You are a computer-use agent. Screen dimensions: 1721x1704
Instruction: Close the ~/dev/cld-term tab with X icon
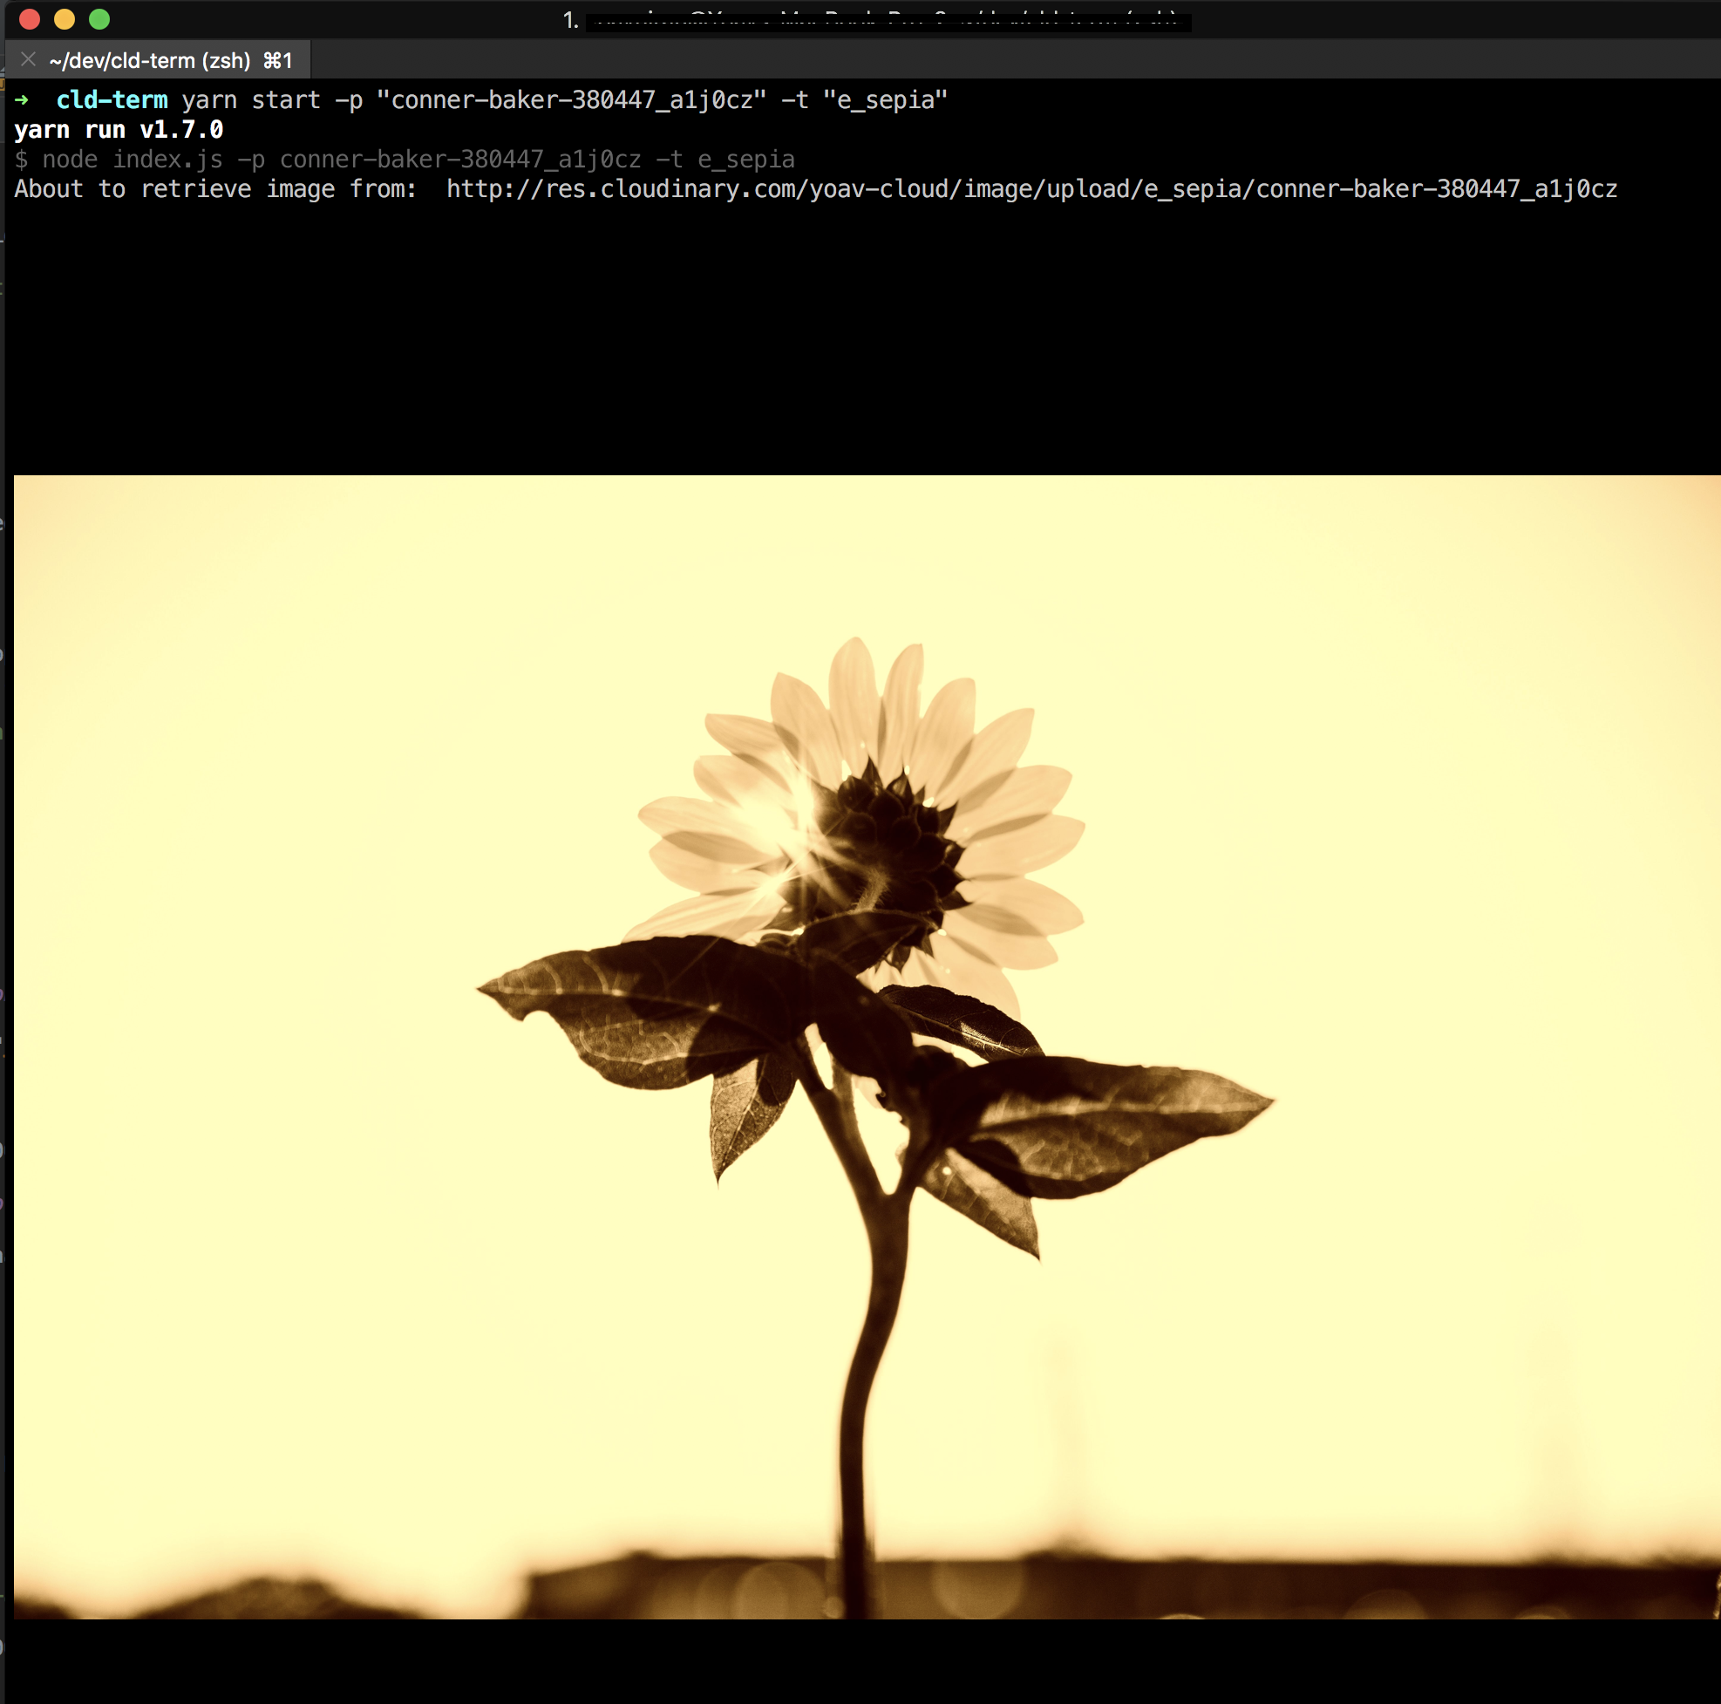(29, 59)
